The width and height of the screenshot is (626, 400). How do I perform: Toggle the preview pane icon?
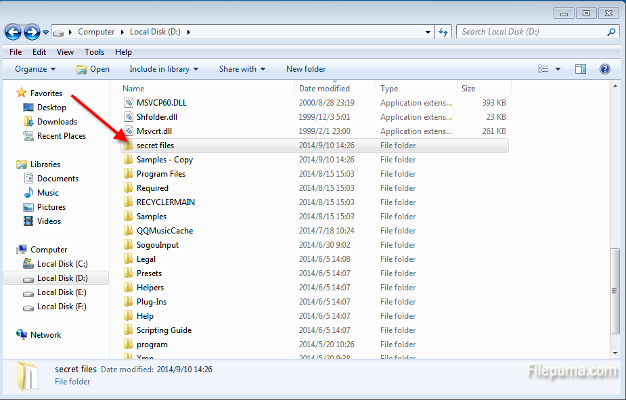click(x=580, y=69)
